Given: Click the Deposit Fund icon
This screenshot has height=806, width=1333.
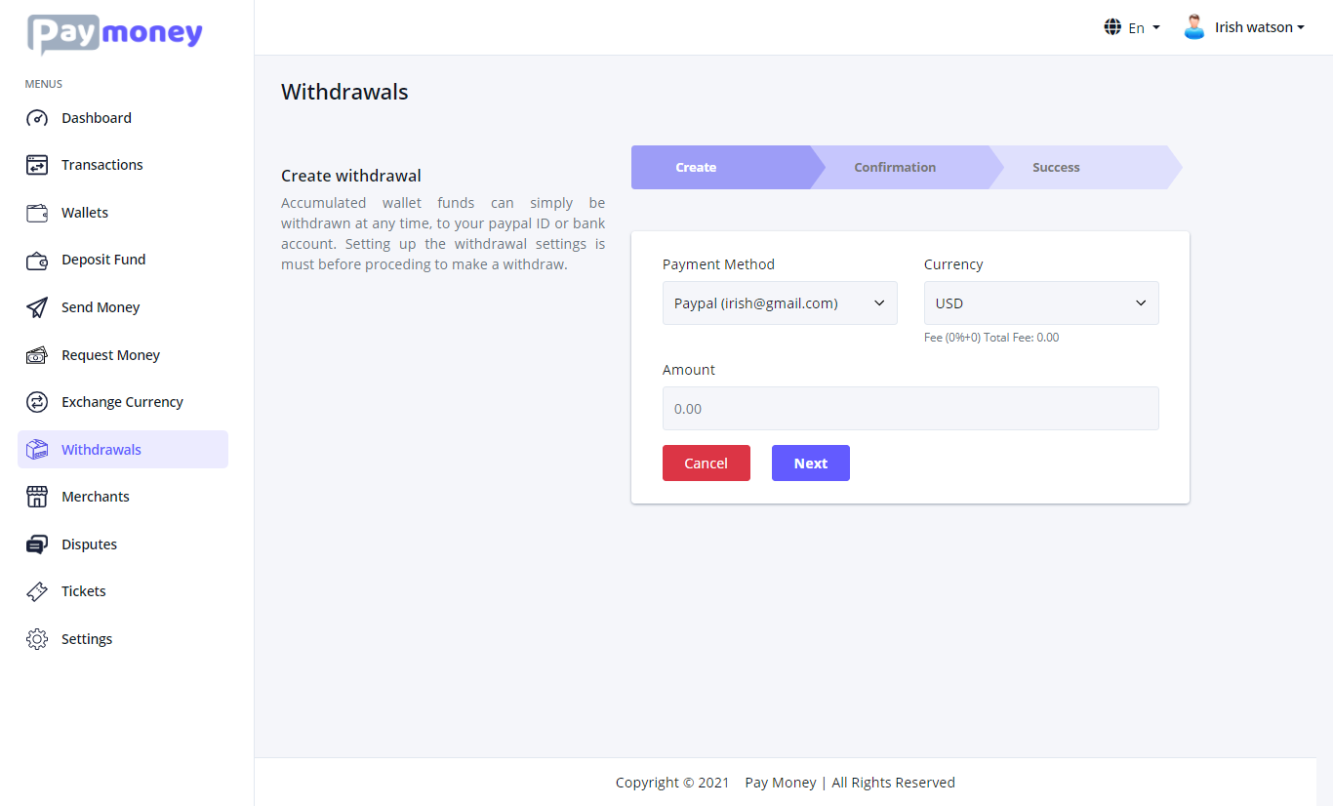Looking at the screenshot, I should [x=36, y=259].
